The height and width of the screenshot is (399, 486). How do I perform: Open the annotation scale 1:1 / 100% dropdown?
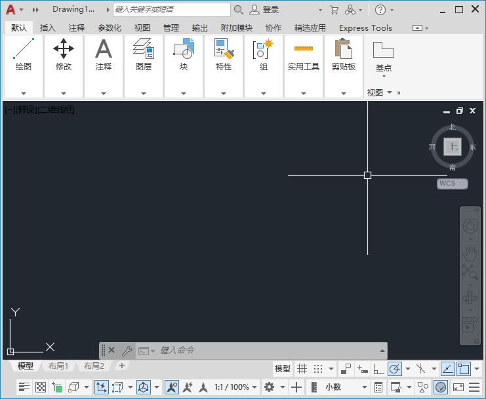(235, 387)
